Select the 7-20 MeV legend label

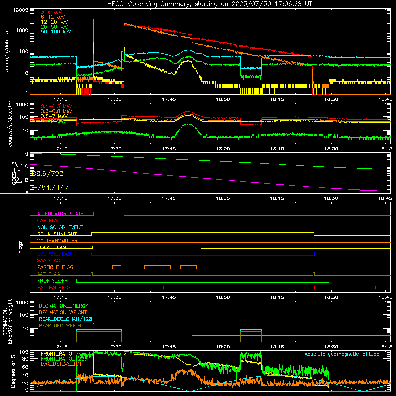pos(53,121)
